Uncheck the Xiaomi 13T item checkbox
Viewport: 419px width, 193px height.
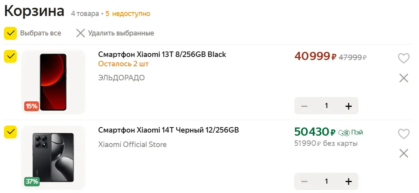pos(10,56)
